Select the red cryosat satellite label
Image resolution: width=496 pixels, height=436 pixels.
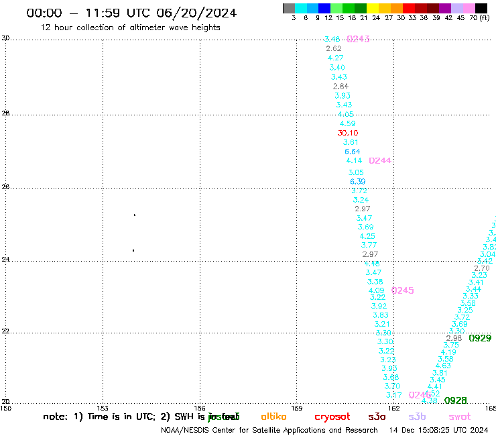pyautogui.click(x=332, y=417)
